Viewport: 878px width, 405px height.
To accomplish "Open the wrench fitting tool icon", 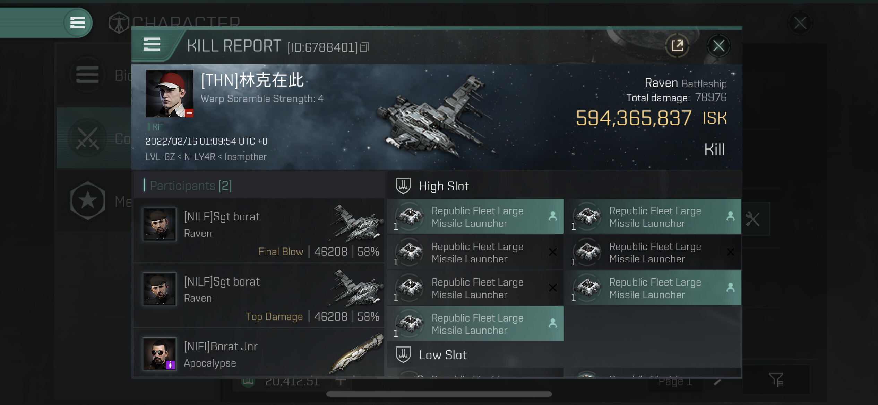I will pos(752,219).
